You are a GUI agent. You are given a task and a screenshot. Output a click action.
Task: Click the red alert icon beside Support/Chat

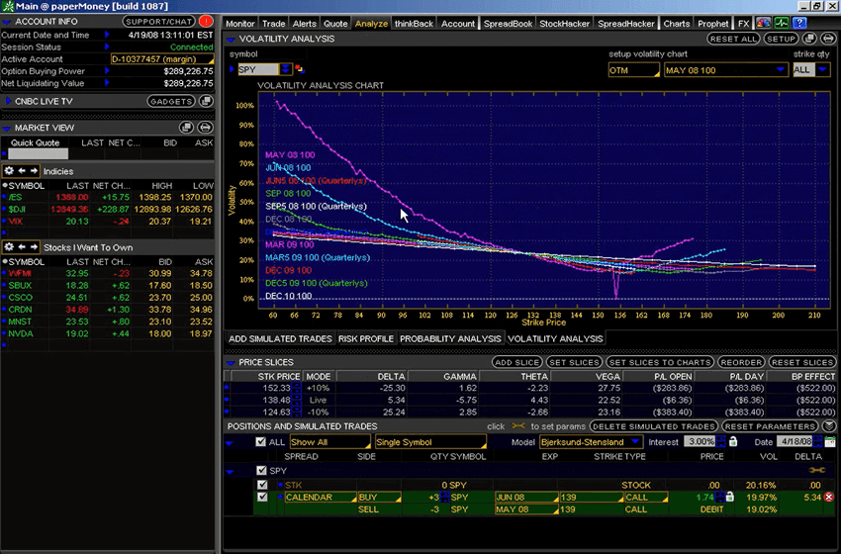point(206,22)
